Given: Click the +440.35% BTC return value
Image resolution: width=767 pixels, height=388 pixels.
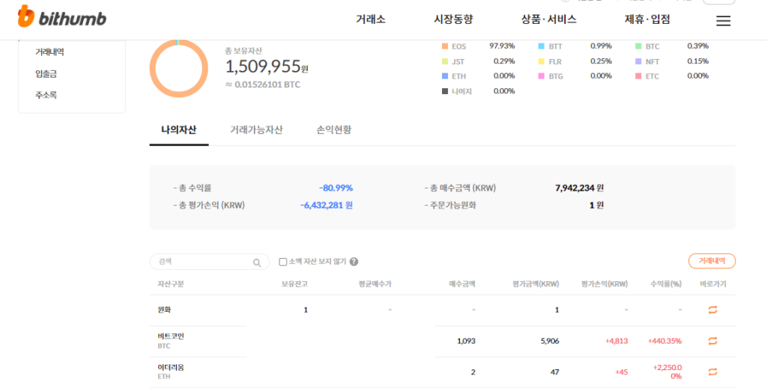Looking at the screenshot, I should 664,341.
